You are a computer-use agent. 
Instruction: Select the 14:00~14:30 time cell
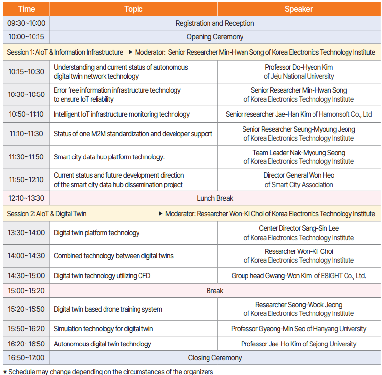pyautogui.click(x=26, y=256)
